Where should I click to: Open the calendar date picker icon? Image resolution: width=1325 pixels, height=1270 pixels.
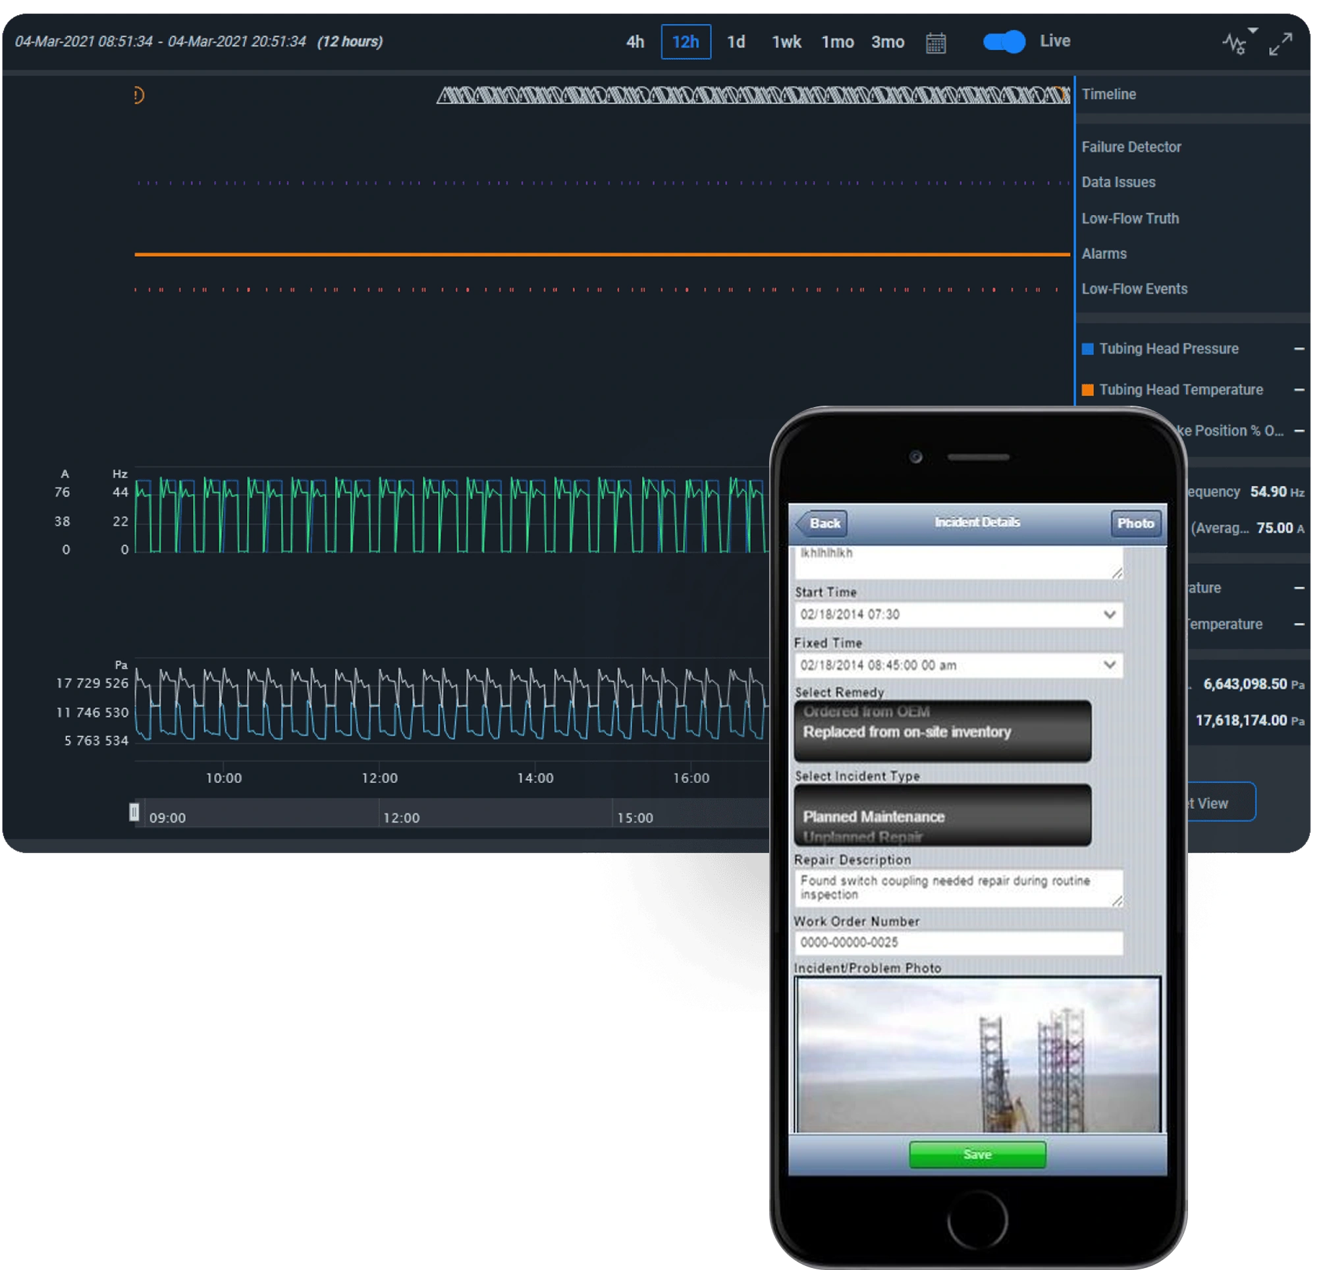tap(936, 43)
